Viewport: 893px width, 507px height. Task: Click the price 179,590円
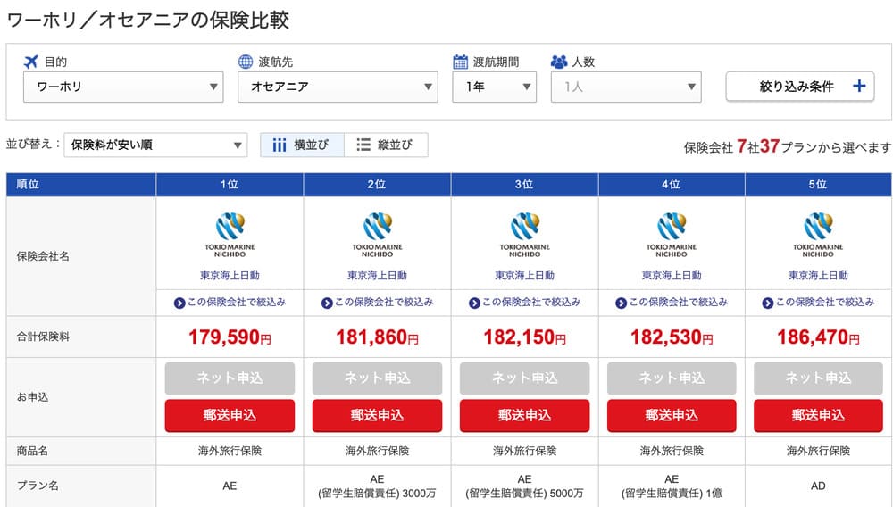[x=230, y=337]
